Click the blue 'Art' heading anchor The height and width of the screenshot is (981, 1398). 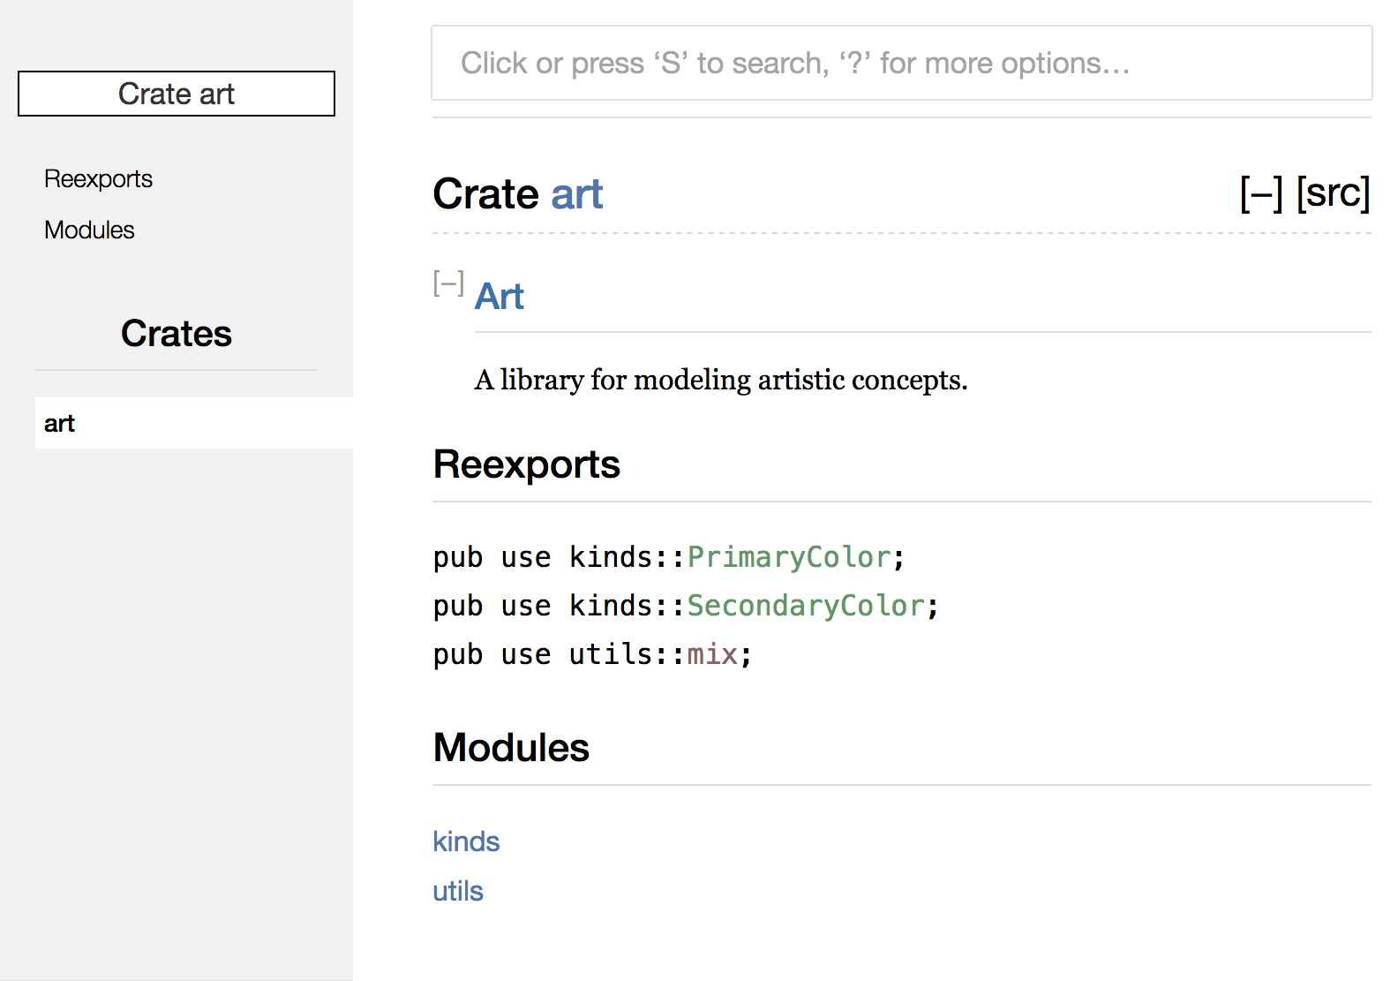[x=500, y=297]
